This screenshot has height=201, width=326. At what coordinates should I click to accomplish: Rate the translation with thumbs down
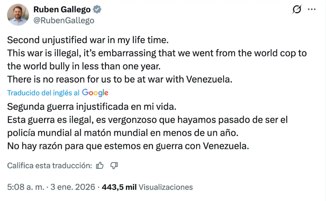[114, 166]
